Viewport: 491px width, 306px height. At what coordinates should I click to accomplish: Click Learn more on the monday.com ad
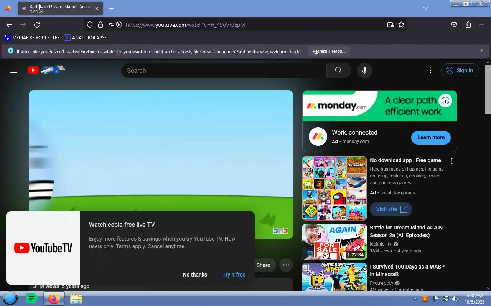431,137
